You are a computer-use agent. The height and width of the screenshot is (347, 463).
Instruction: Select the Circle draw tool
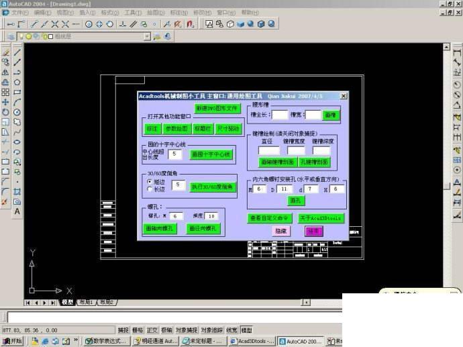coord(17,112)
